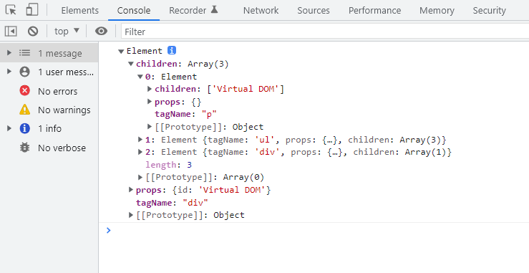529x273 pixels.
Task: Open live expression eye icon
Action: [x=101, y=32]
